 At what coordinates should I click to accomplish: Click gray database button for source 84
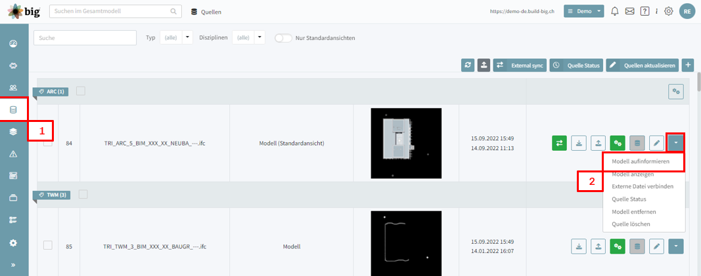637,143
